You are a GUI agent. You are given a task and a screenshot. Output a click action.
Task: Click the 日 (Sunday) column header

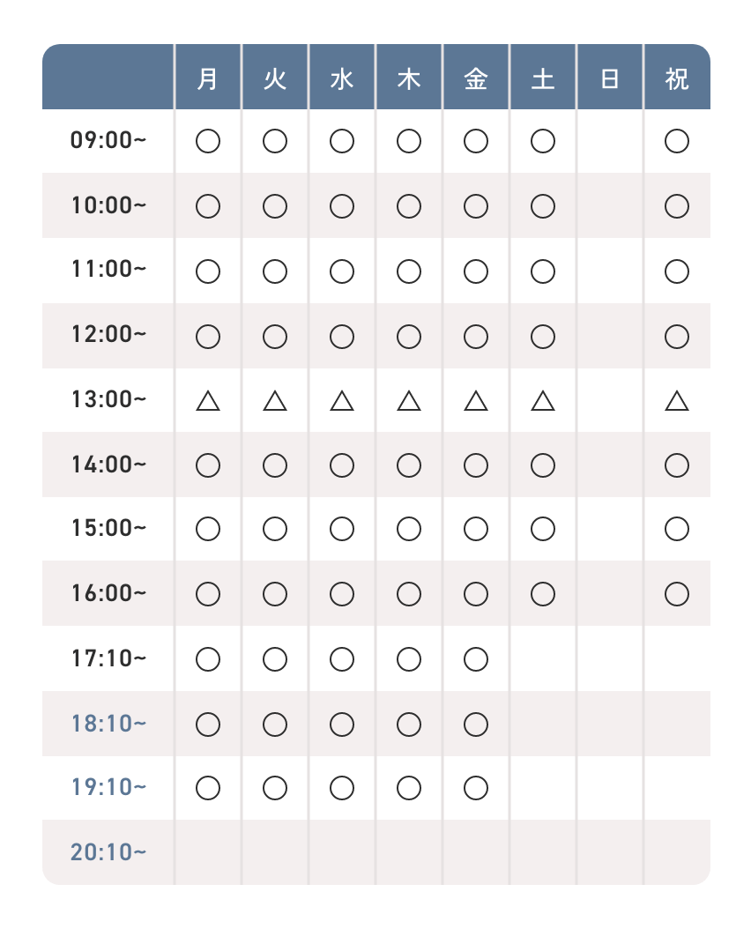pyautogui.click(x=610, y=79)
